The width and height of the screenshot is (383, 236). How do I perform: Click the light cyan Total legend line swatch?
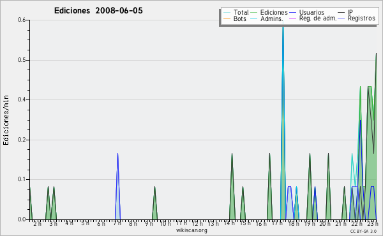227,13
